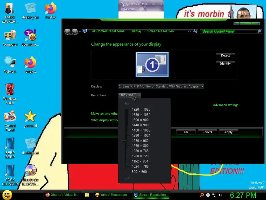266x200 pixels.
Task: Choose 1600 × 900 resolution
Action: tap(140, 120)
